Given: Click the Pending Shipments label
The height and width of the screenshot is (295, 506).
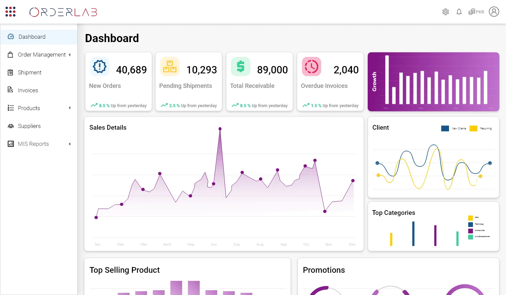Looking at the screenshot, I should point(186,86).
